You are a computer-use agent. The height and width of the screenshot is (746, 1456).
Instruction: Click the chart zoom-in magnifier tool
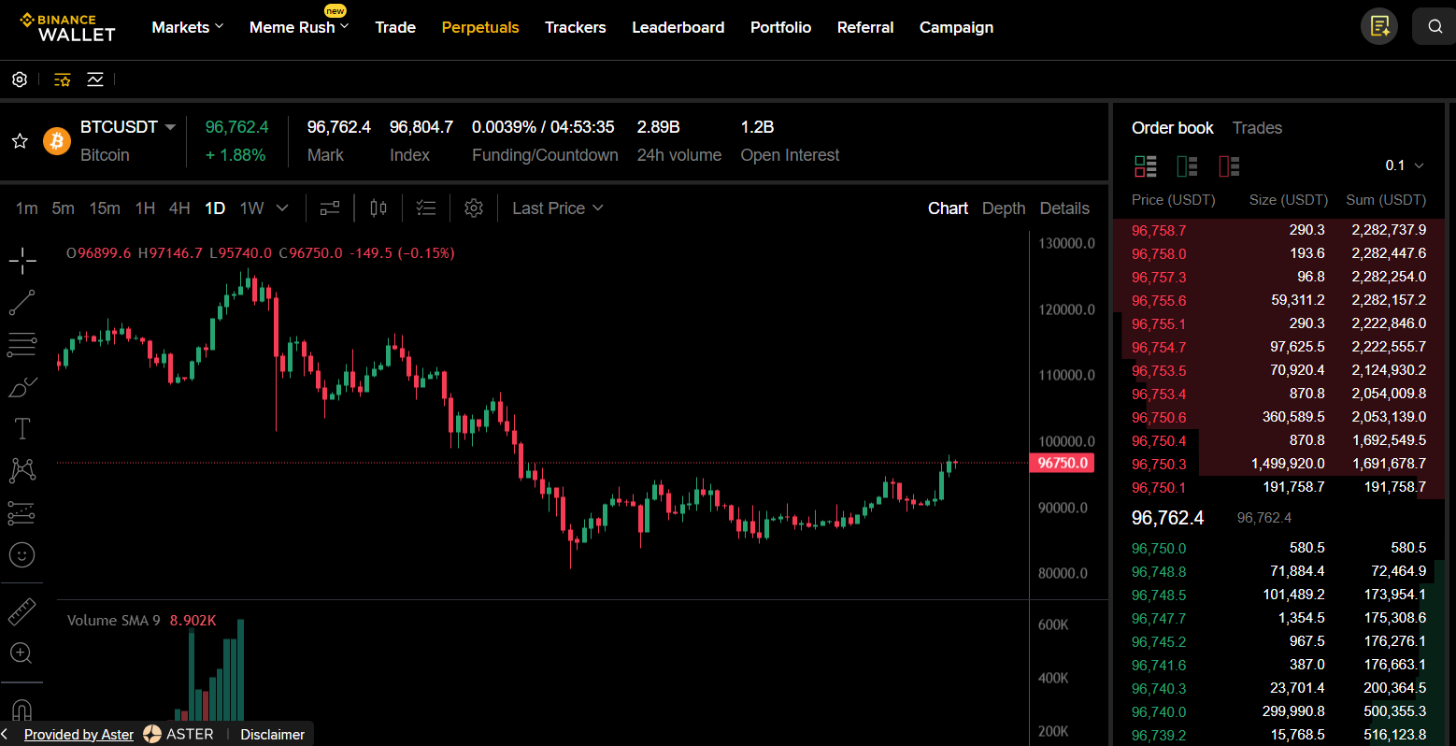pos(22,653)
